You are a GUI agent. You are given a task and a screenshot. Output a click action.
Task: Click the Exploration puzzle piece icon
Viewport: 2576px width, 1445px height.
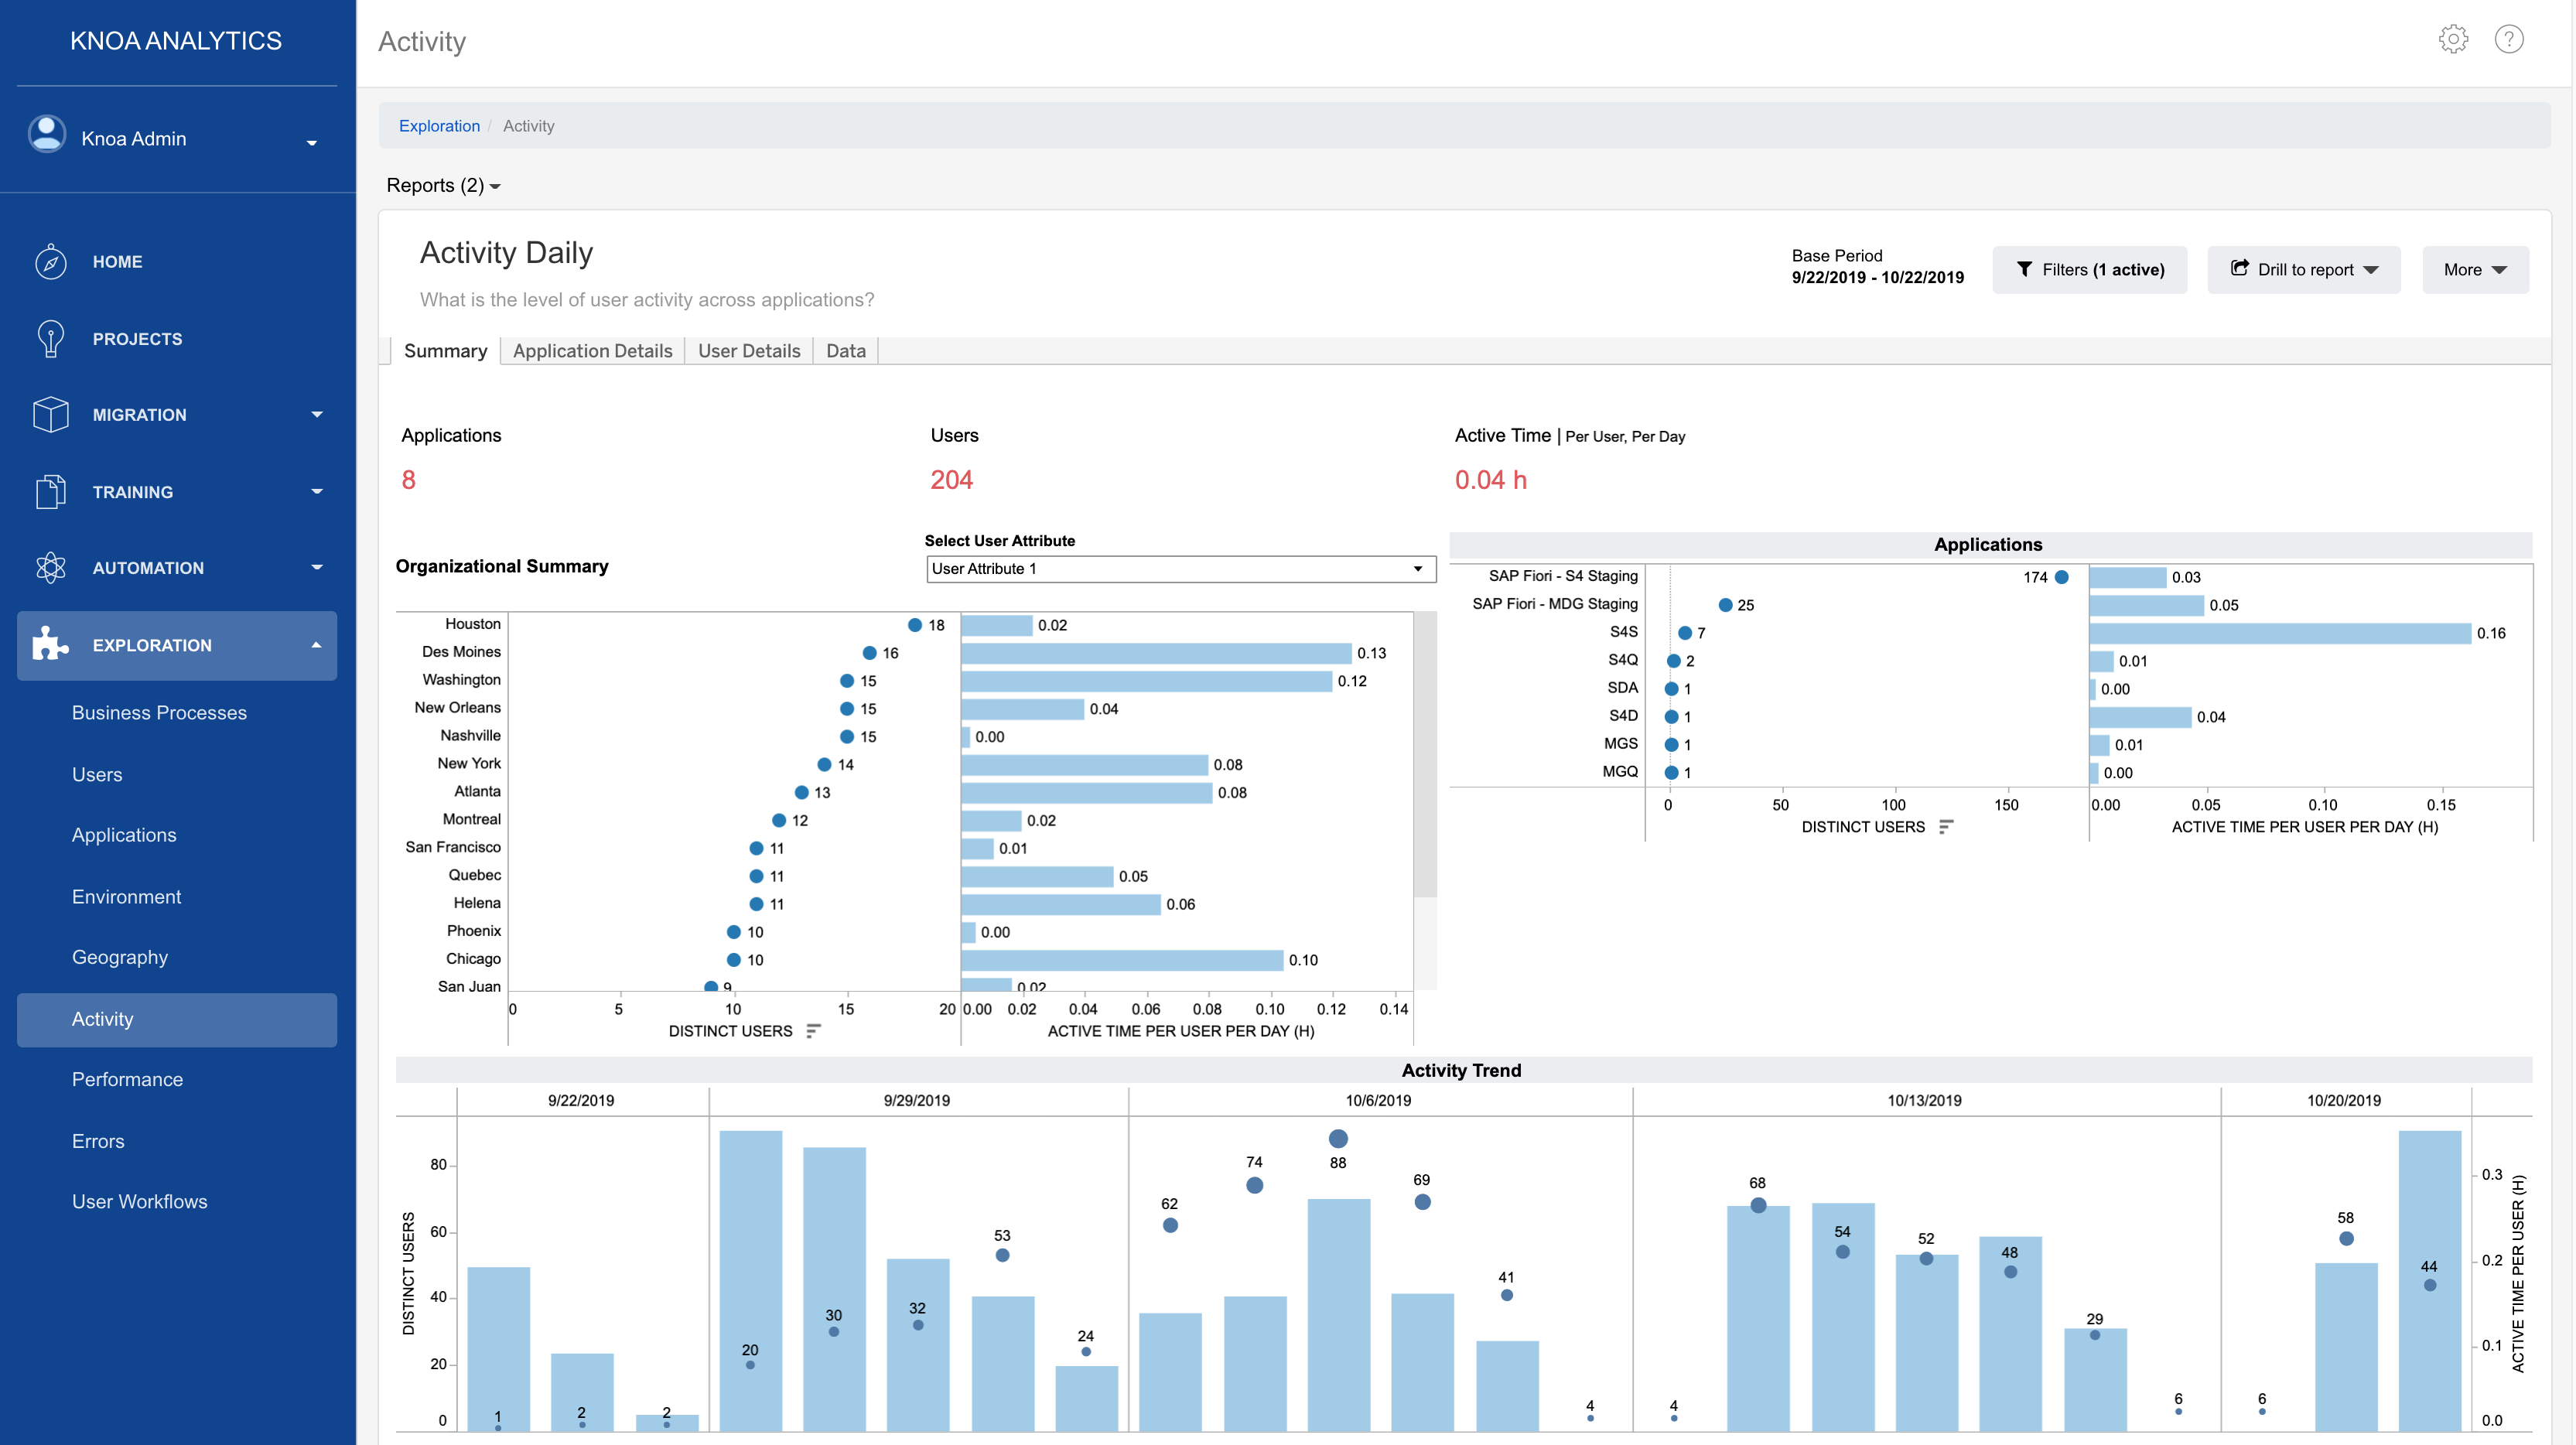pyautogui.click(x=50, y=644)
